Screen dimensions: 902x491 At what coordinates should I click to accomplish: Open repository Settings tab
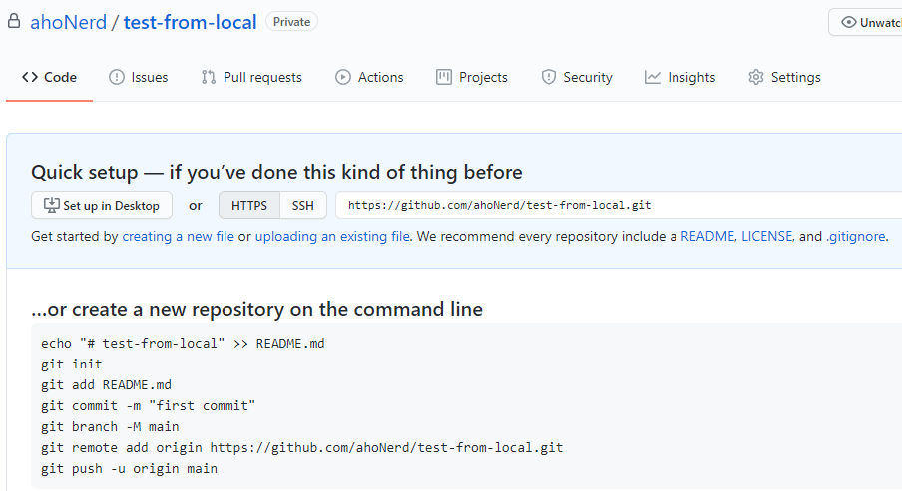(x=784, y=77)
